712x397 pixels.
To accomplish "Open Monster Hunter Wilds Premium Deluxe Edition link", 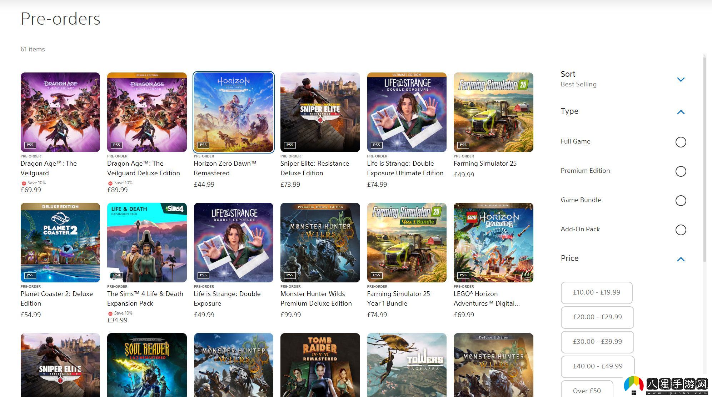I will pos(316,298).
